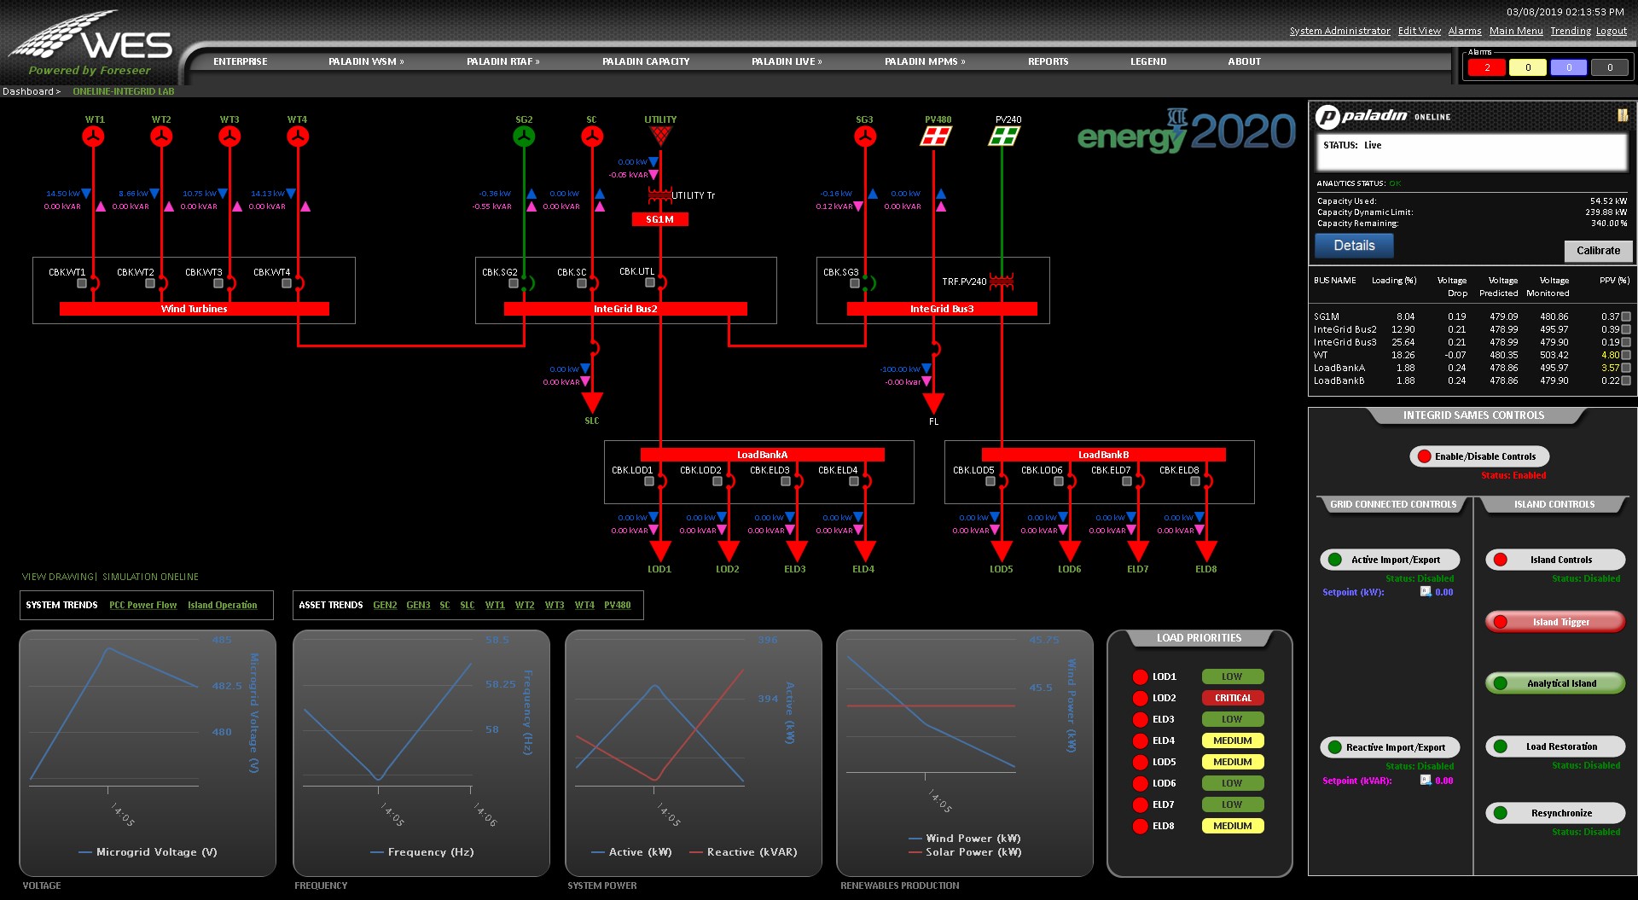Screen dimensions: 1638x900
Task: Open the ABOUT menu item
Action: click(1244, 61)
